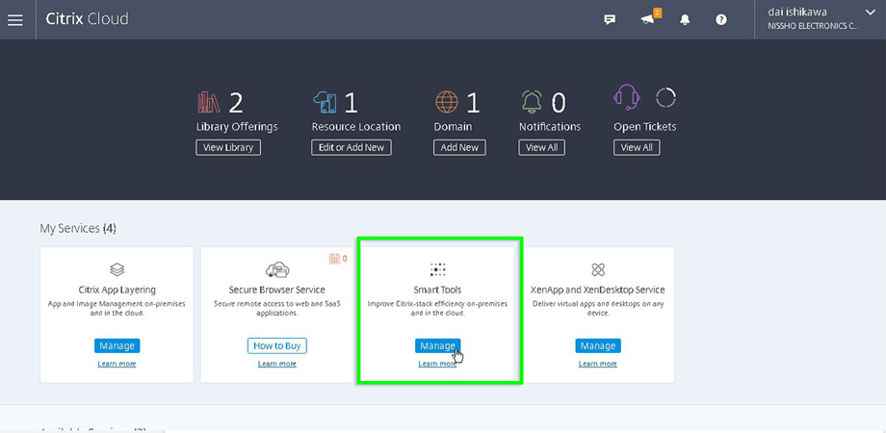Manage the Citrix App Layering service
Screen dimensions: 886x433
[x=117, y=345]
